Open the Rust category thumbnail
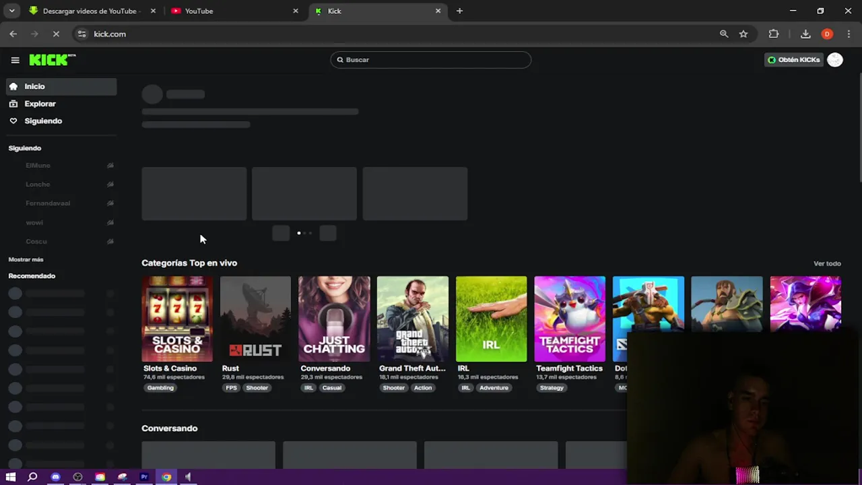The image size is (862, 485). [x=255, y=319]
